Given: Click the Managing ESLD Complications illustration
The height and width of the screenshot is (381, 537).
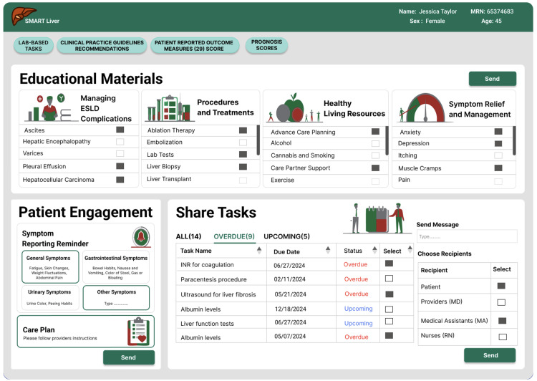Looking at the screenshot, I should tap(49, 108).
